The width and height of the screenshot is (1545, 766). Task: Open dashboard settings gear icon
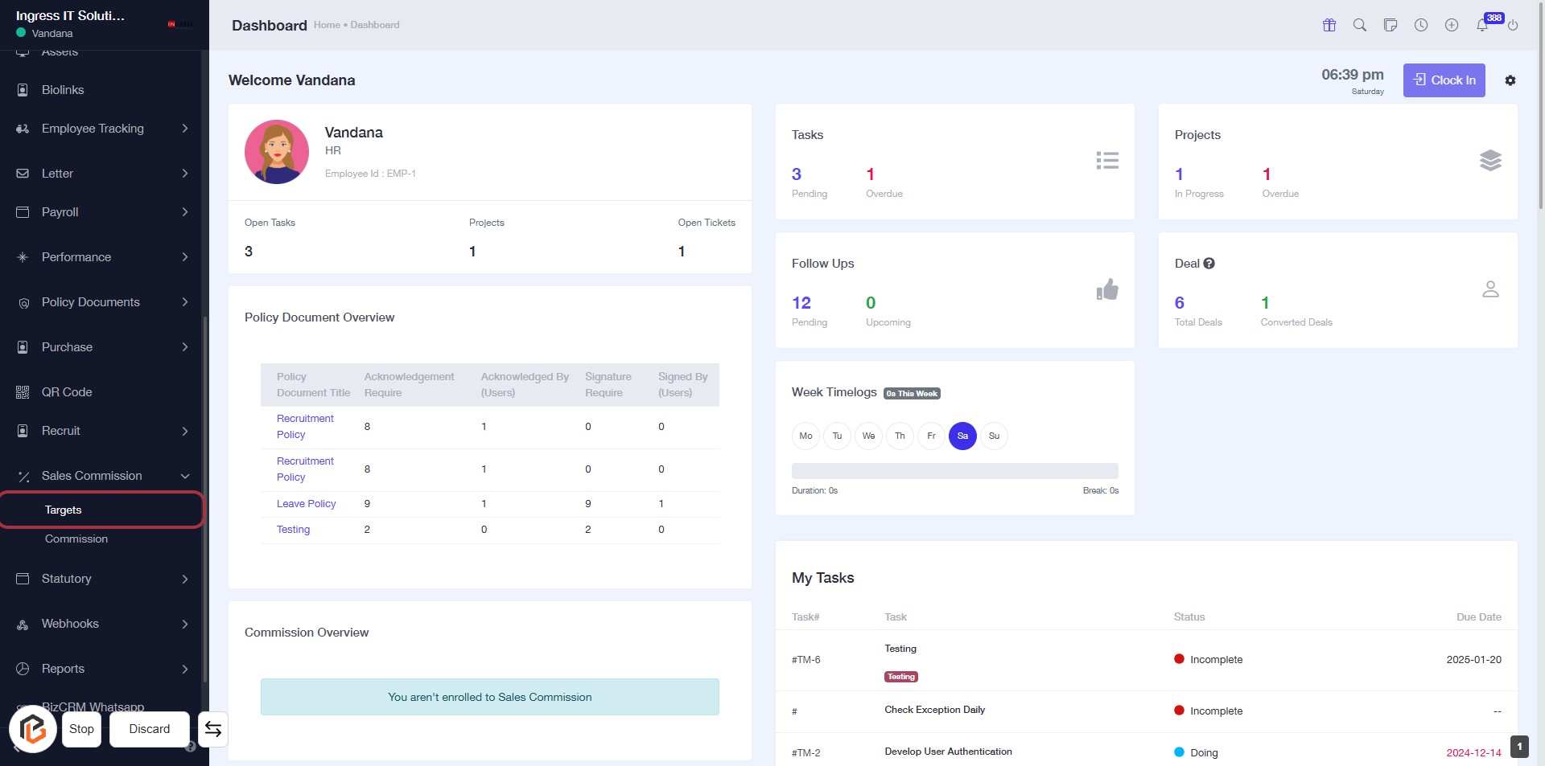point(1510,80)
